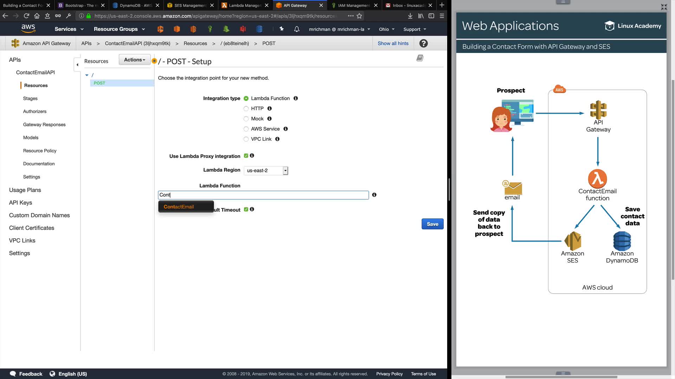Click the Amazon API Gateway logo icon
Viewport: 675px width, 379px height.
point(15,43)
